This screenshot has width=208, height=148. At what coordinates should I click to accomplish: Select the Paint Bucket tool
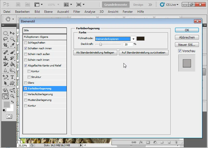coord(12,64)
